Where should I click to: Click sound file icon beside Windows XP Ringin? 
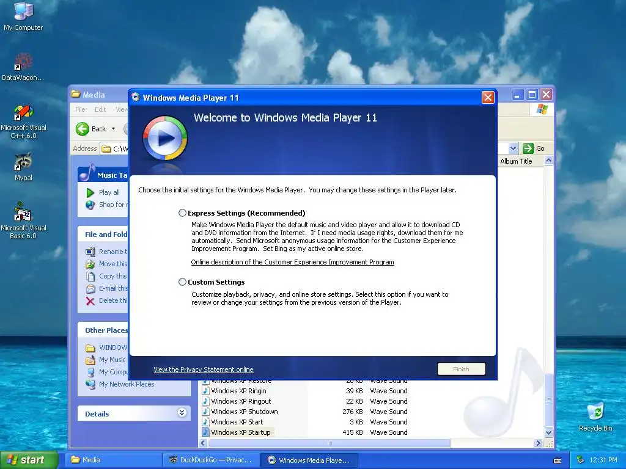(205, 391)
